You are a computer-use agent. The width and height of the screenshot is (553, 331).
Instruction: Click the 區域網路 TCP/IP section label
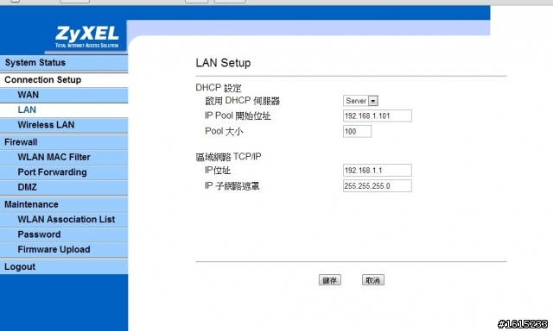228,157
